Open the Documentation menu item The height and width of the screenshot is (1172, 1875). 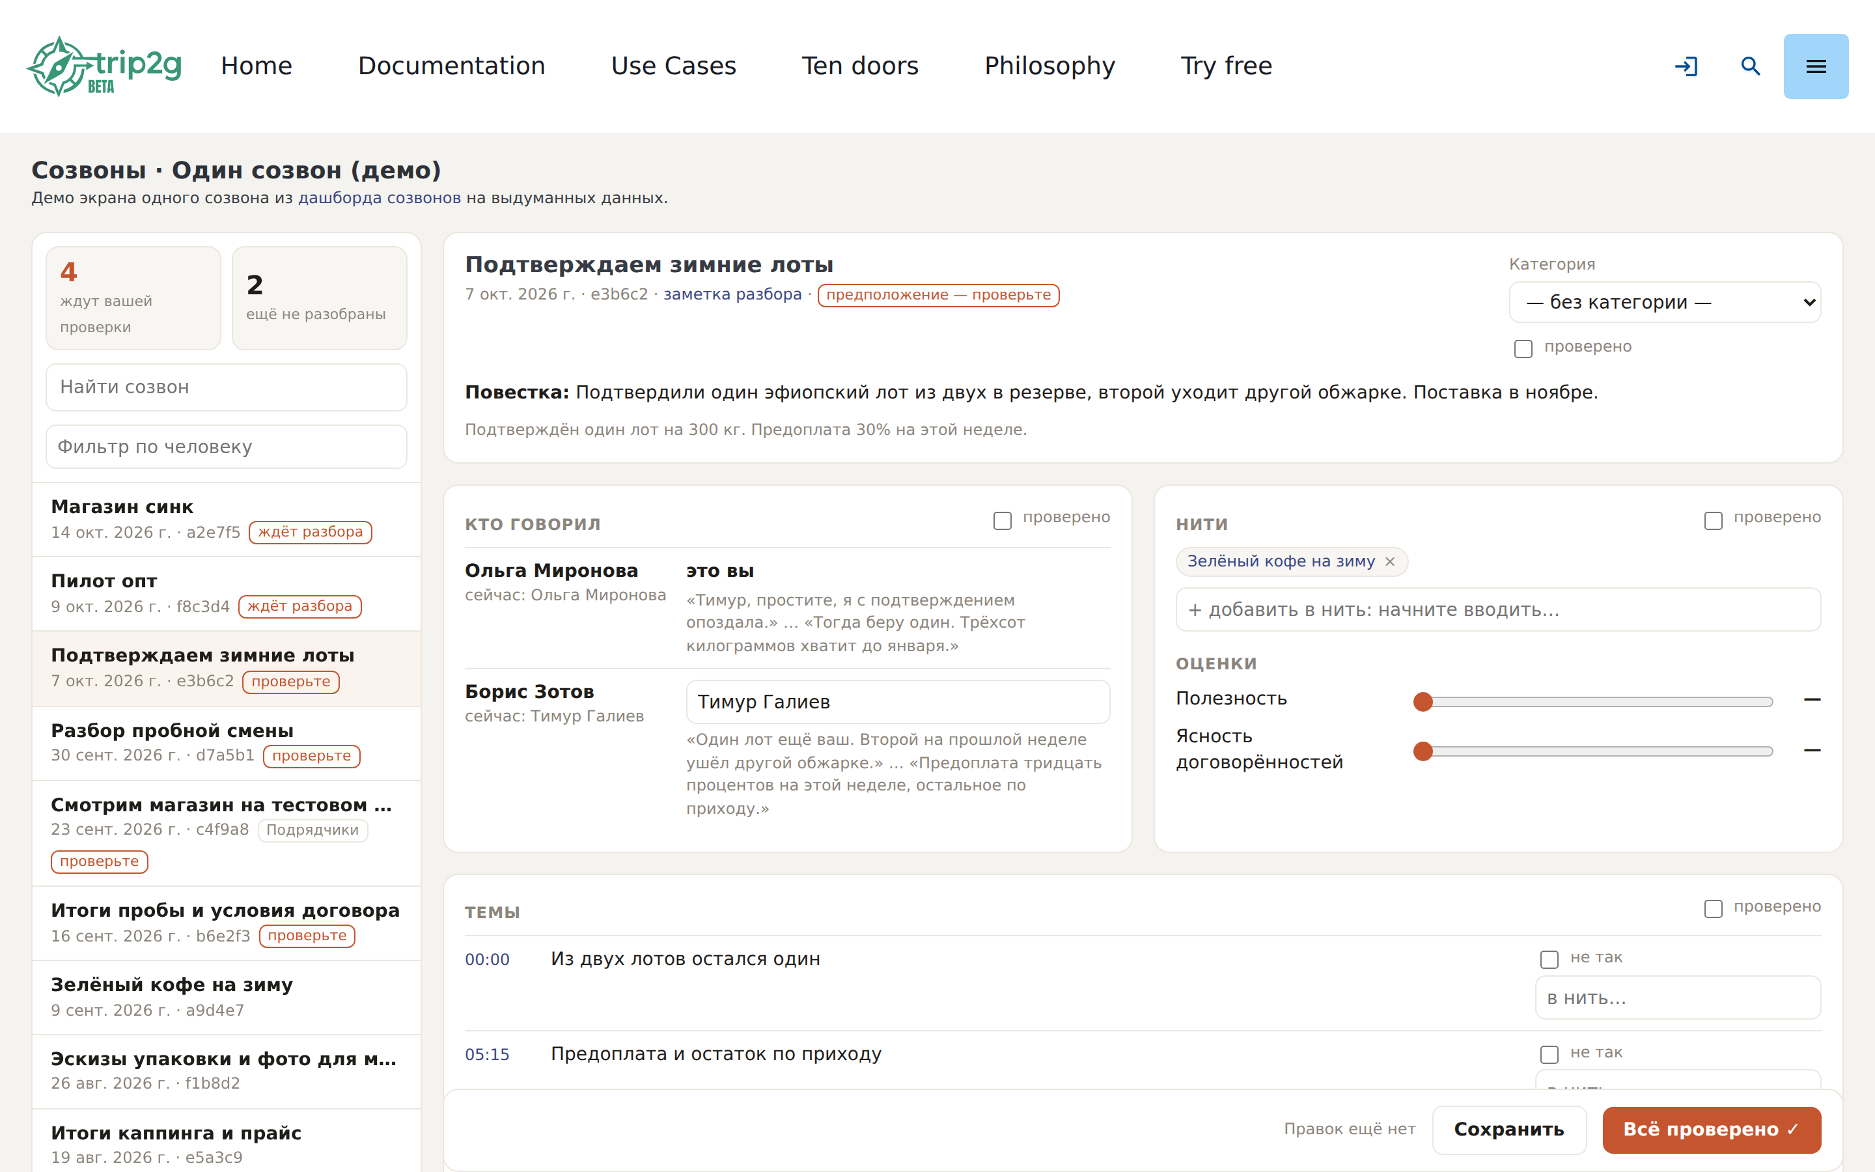pyautogui.click(x=452, y=66)
